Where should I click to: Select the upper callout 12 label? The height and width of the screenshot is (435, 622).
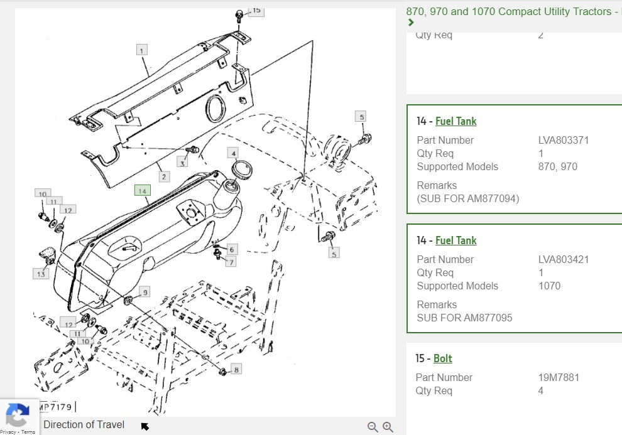tap(68, 210)
